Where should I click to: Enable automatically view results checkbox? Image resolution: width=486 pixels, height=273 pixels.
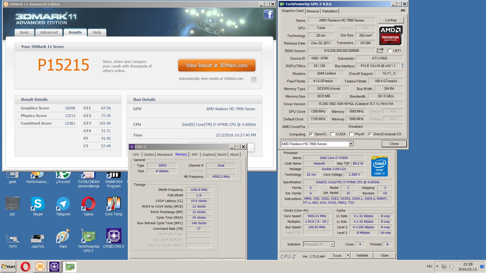pos(254,79)
